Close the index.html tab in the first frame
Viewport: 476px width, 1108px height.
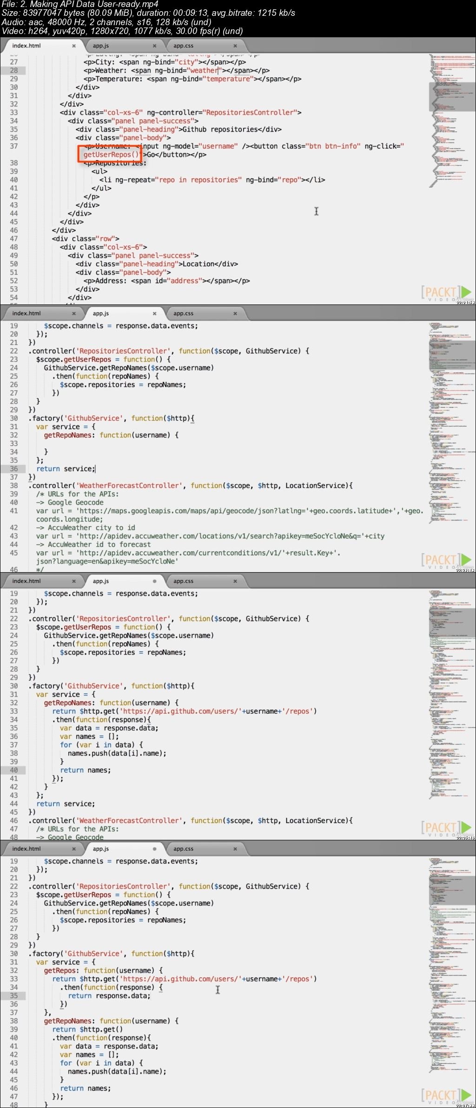point(74,46)
